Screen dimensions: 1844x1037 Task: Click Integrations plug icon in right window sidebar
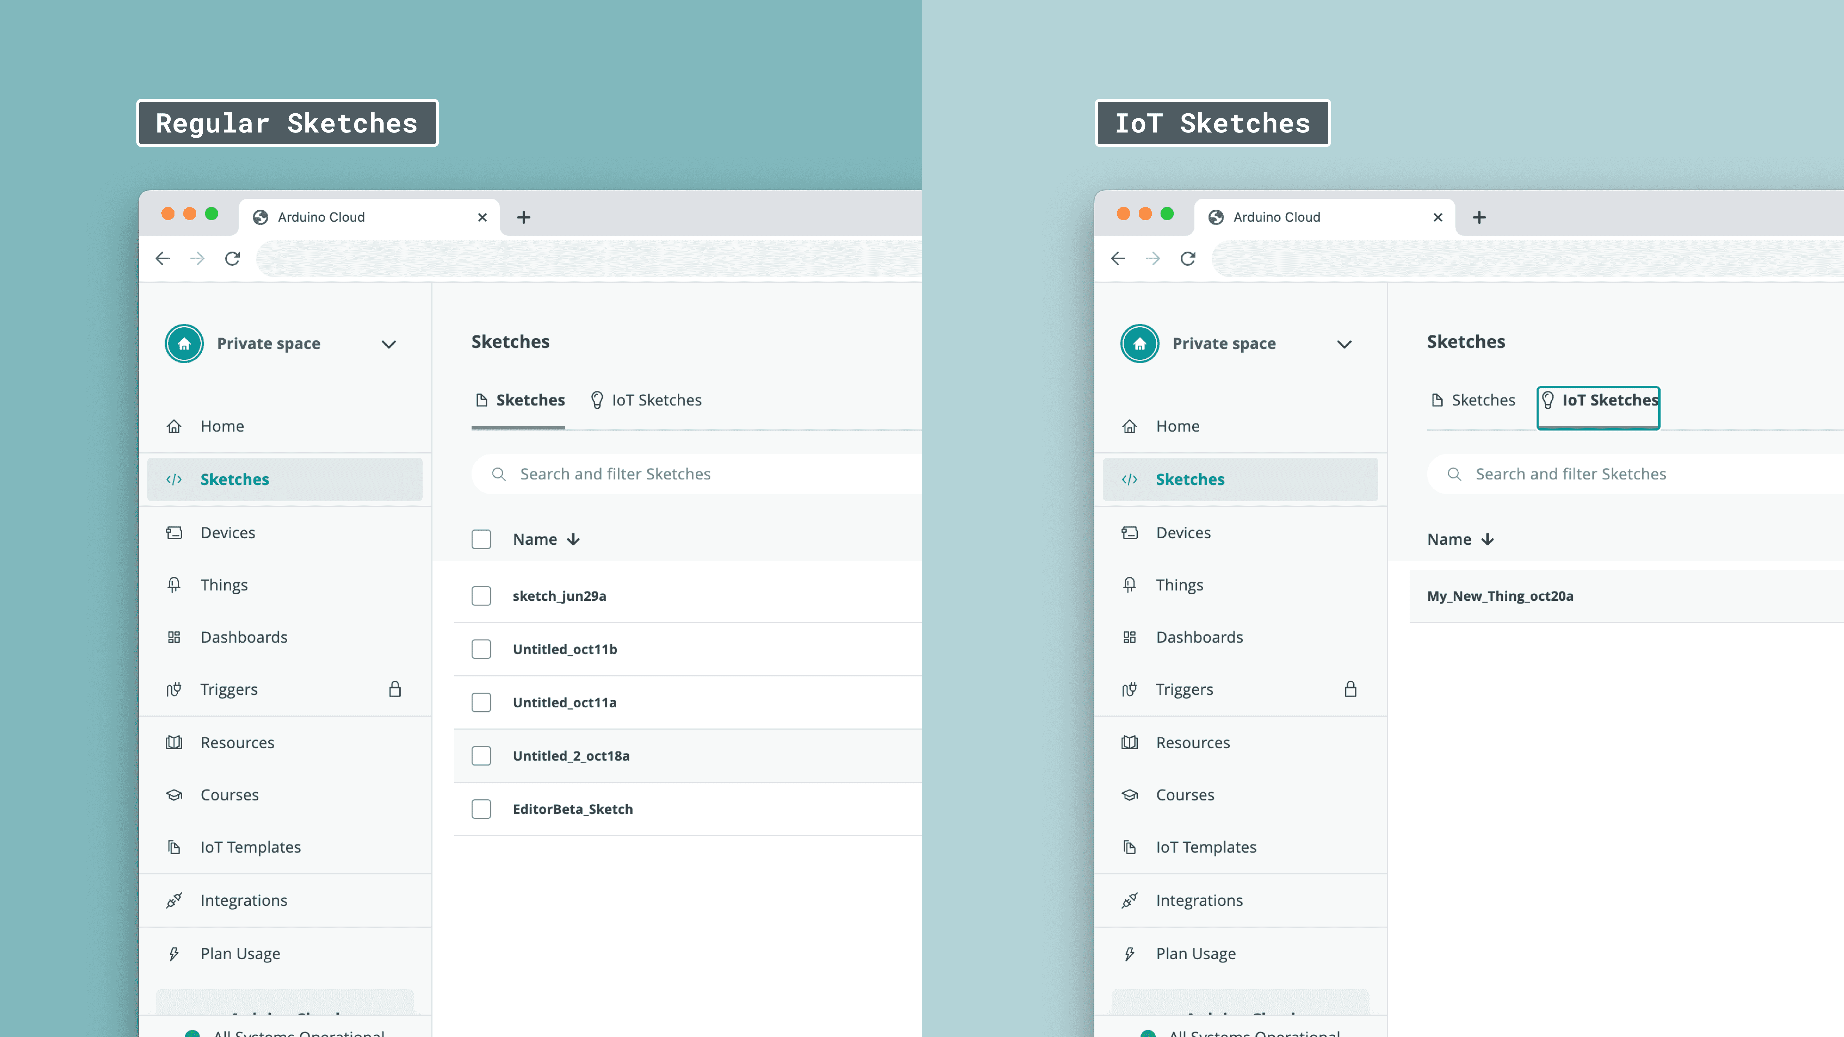pos(1129,900)
